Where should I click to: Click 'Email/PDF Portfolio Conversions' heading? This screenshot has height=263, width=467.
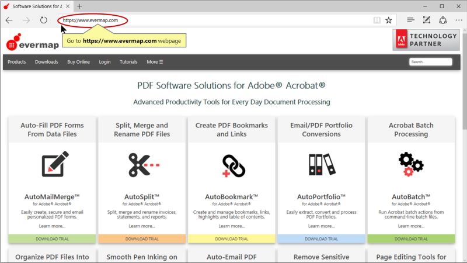click(321, 130)
